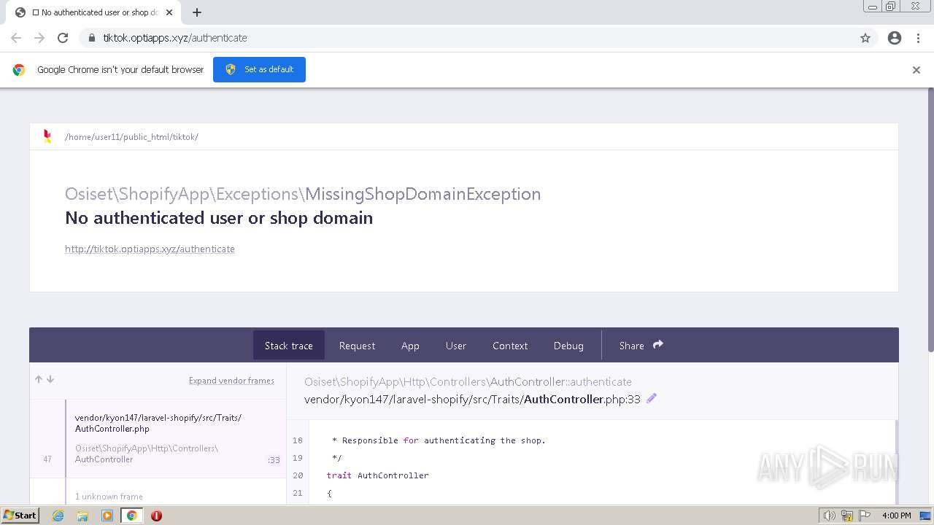Click the Chrome taskbar icon

131,516
